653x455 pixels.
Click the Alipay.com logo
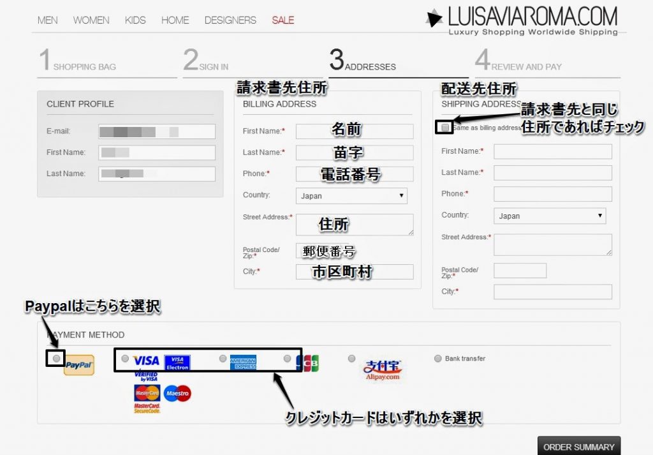click(383, 370)
